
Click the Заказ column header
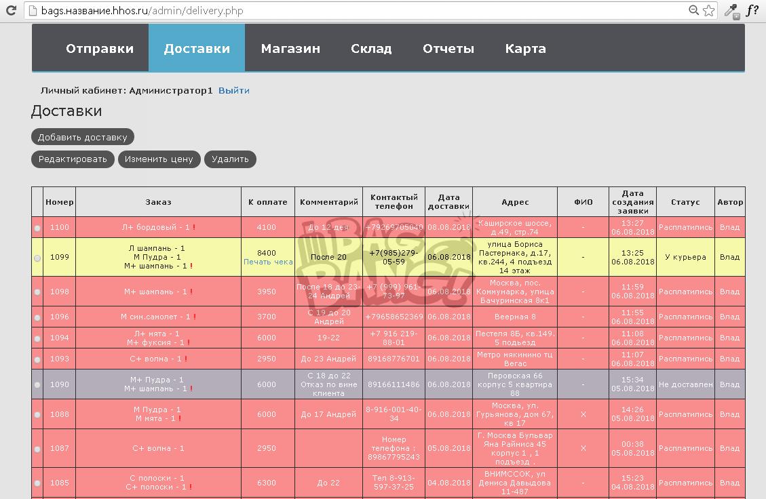point(158,202)
